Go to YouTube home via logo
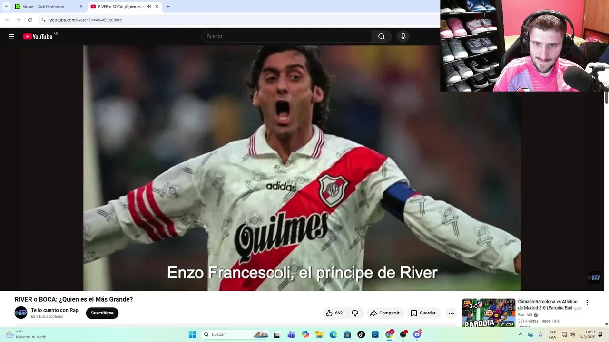609x342 pixels. pyautogui.click(x=38, y=37)
